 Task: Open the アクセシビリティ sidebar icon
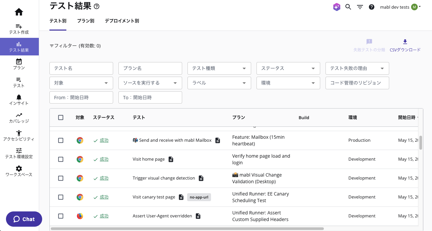19,133
